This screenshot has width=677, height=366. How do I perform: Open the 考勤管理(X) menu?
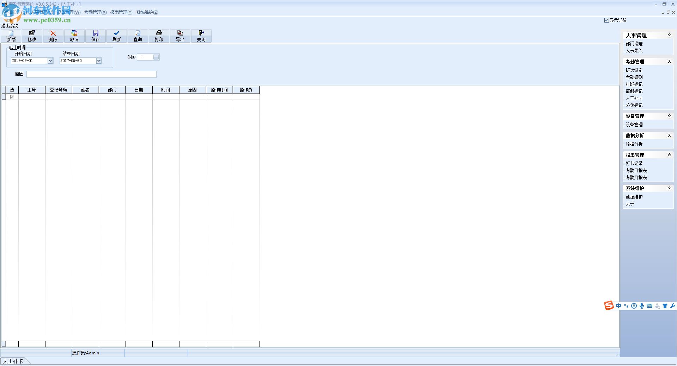pyautogui.click(x=95, y=12)
